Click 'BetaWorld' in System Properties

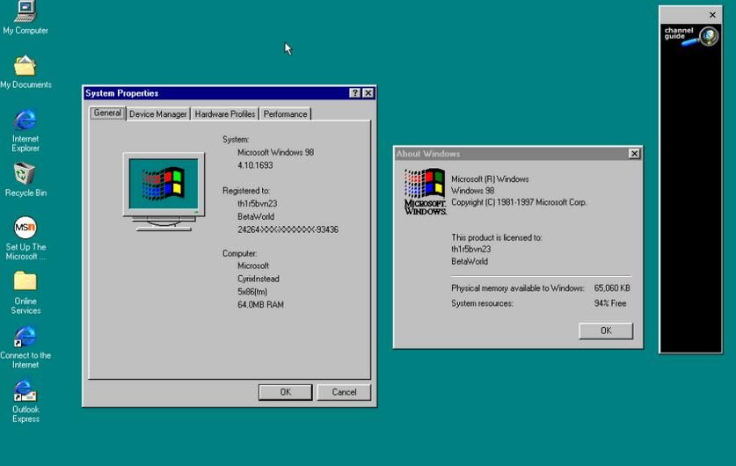256,216
